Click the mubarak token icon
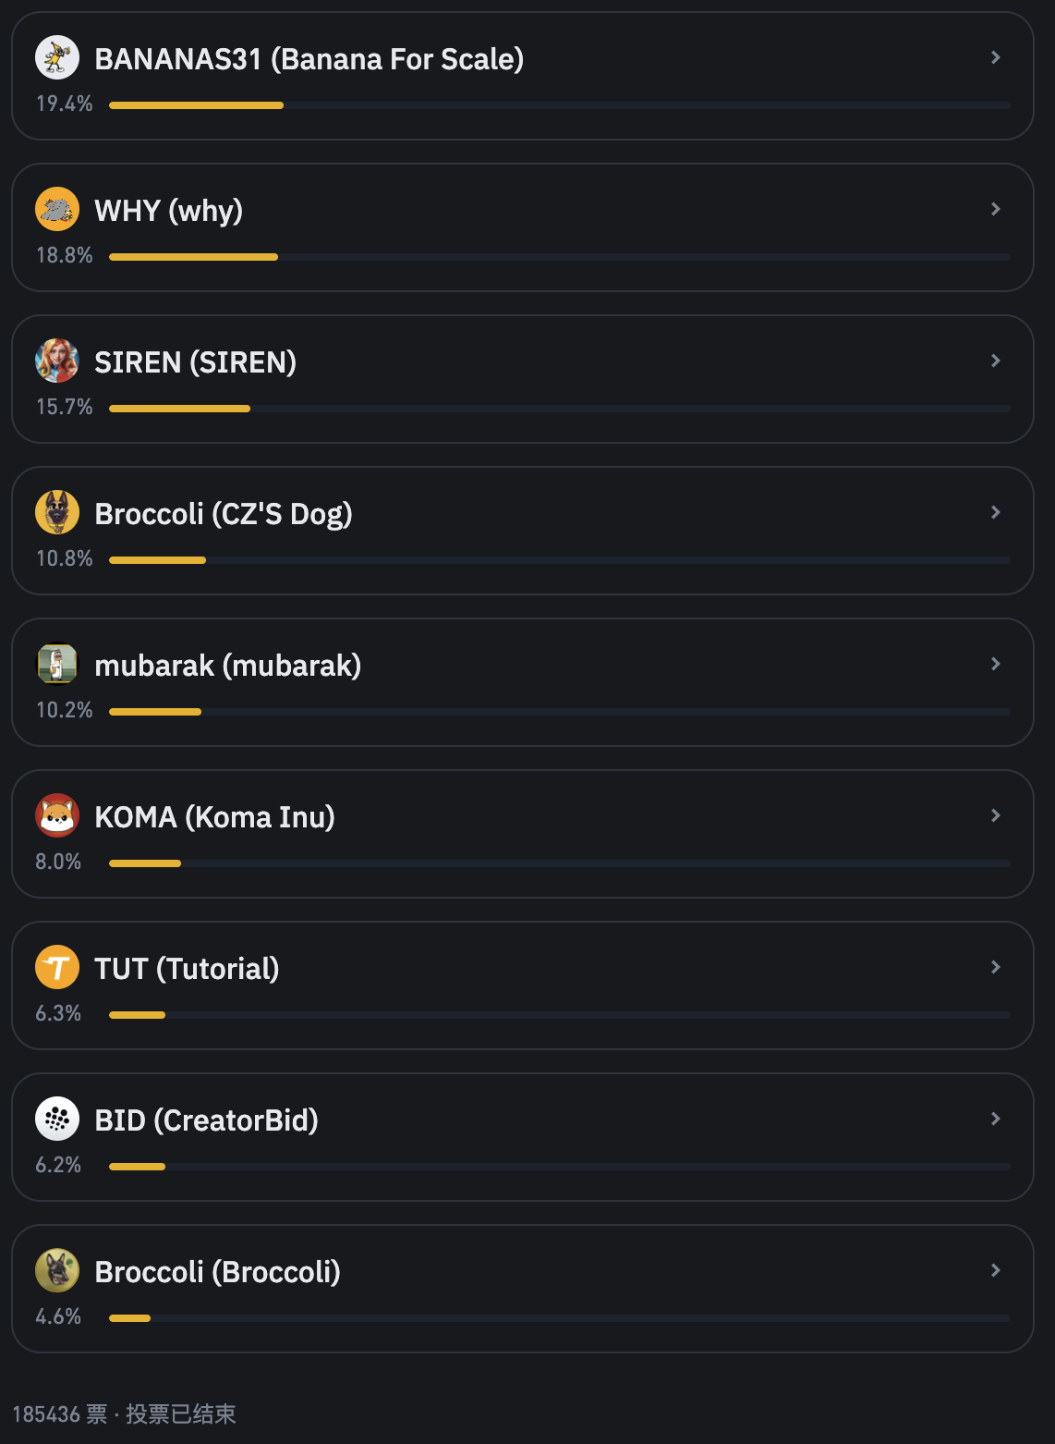 (x=57, y=664)
